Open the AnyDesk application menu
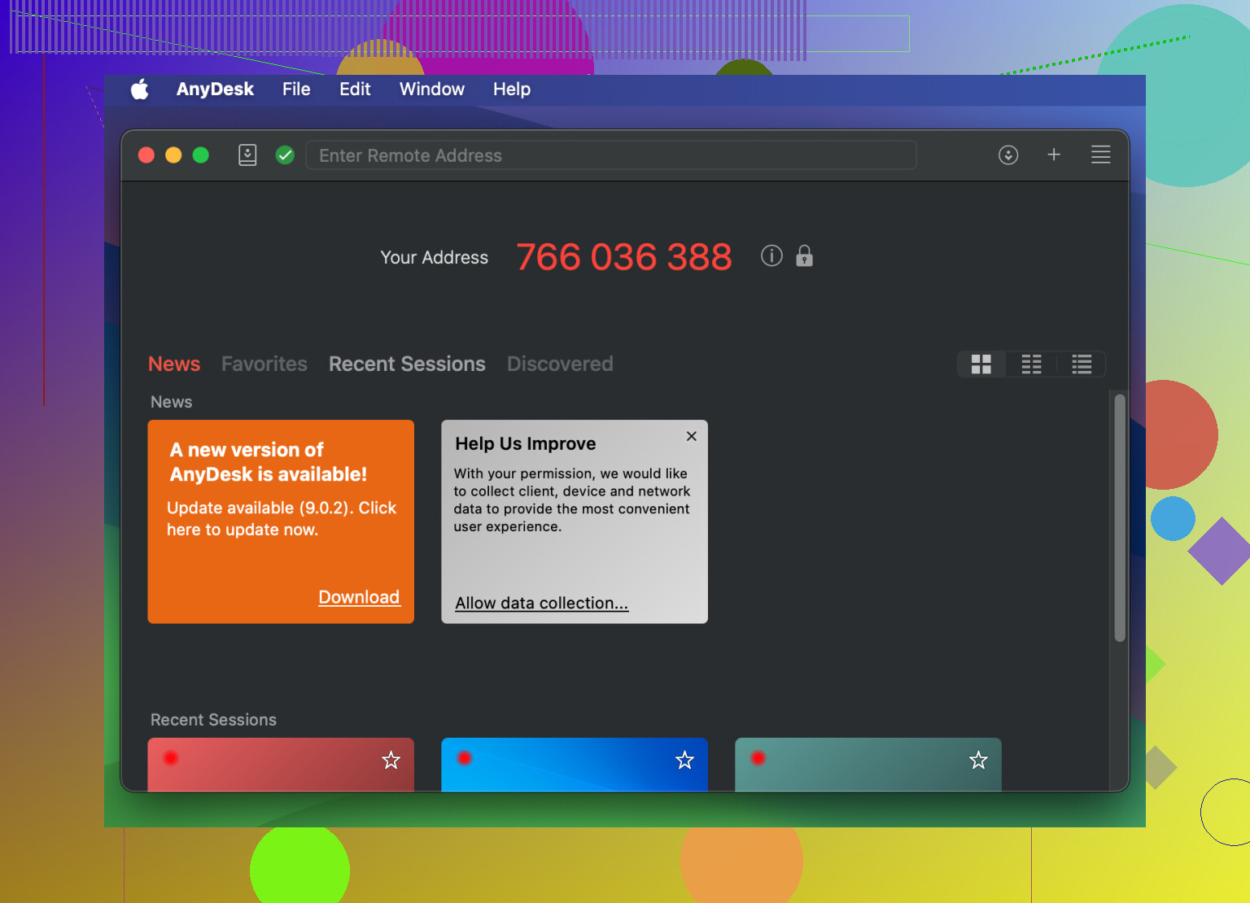1250x903 pixels. coord(215,89)
